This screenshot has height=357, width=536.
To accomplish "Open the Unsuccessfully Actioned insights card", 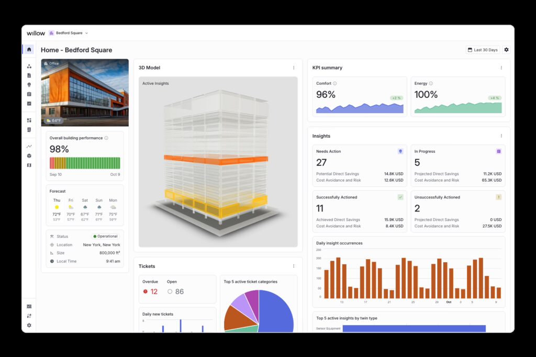I will point(458,211).
